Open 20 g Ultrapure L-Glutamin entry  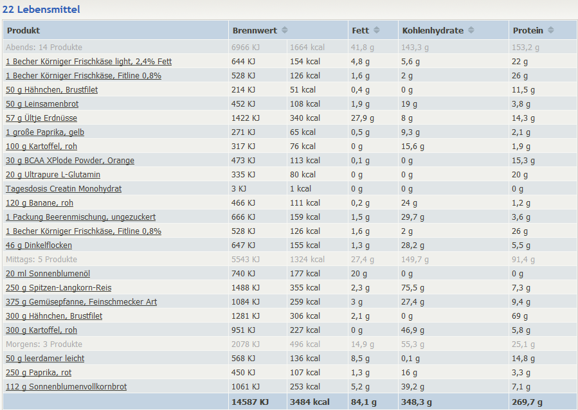tap(53, 175)
